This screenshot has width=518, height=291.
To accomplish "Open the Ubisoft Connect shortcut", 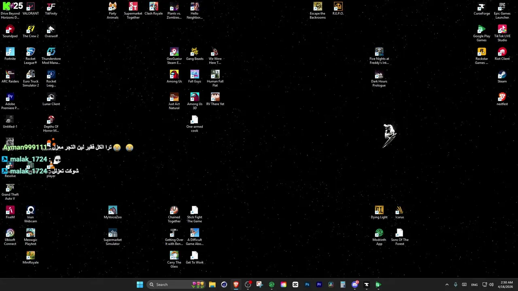I will pyautogui.click(x=10, y=237).
